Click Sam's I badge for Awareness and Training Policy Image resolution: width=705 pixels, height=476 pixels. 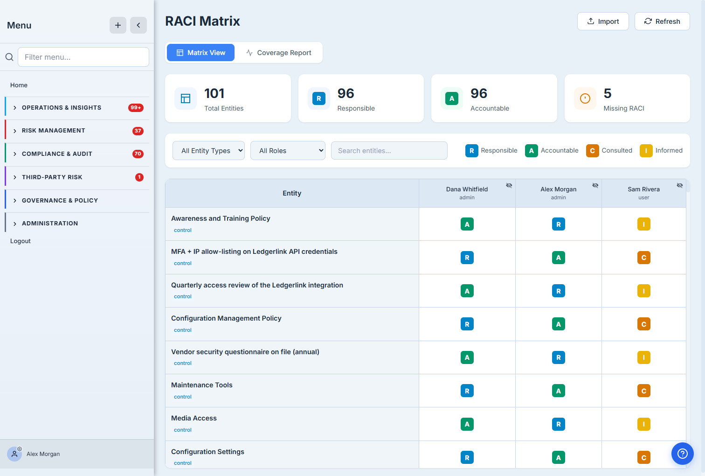coord(644,224)
